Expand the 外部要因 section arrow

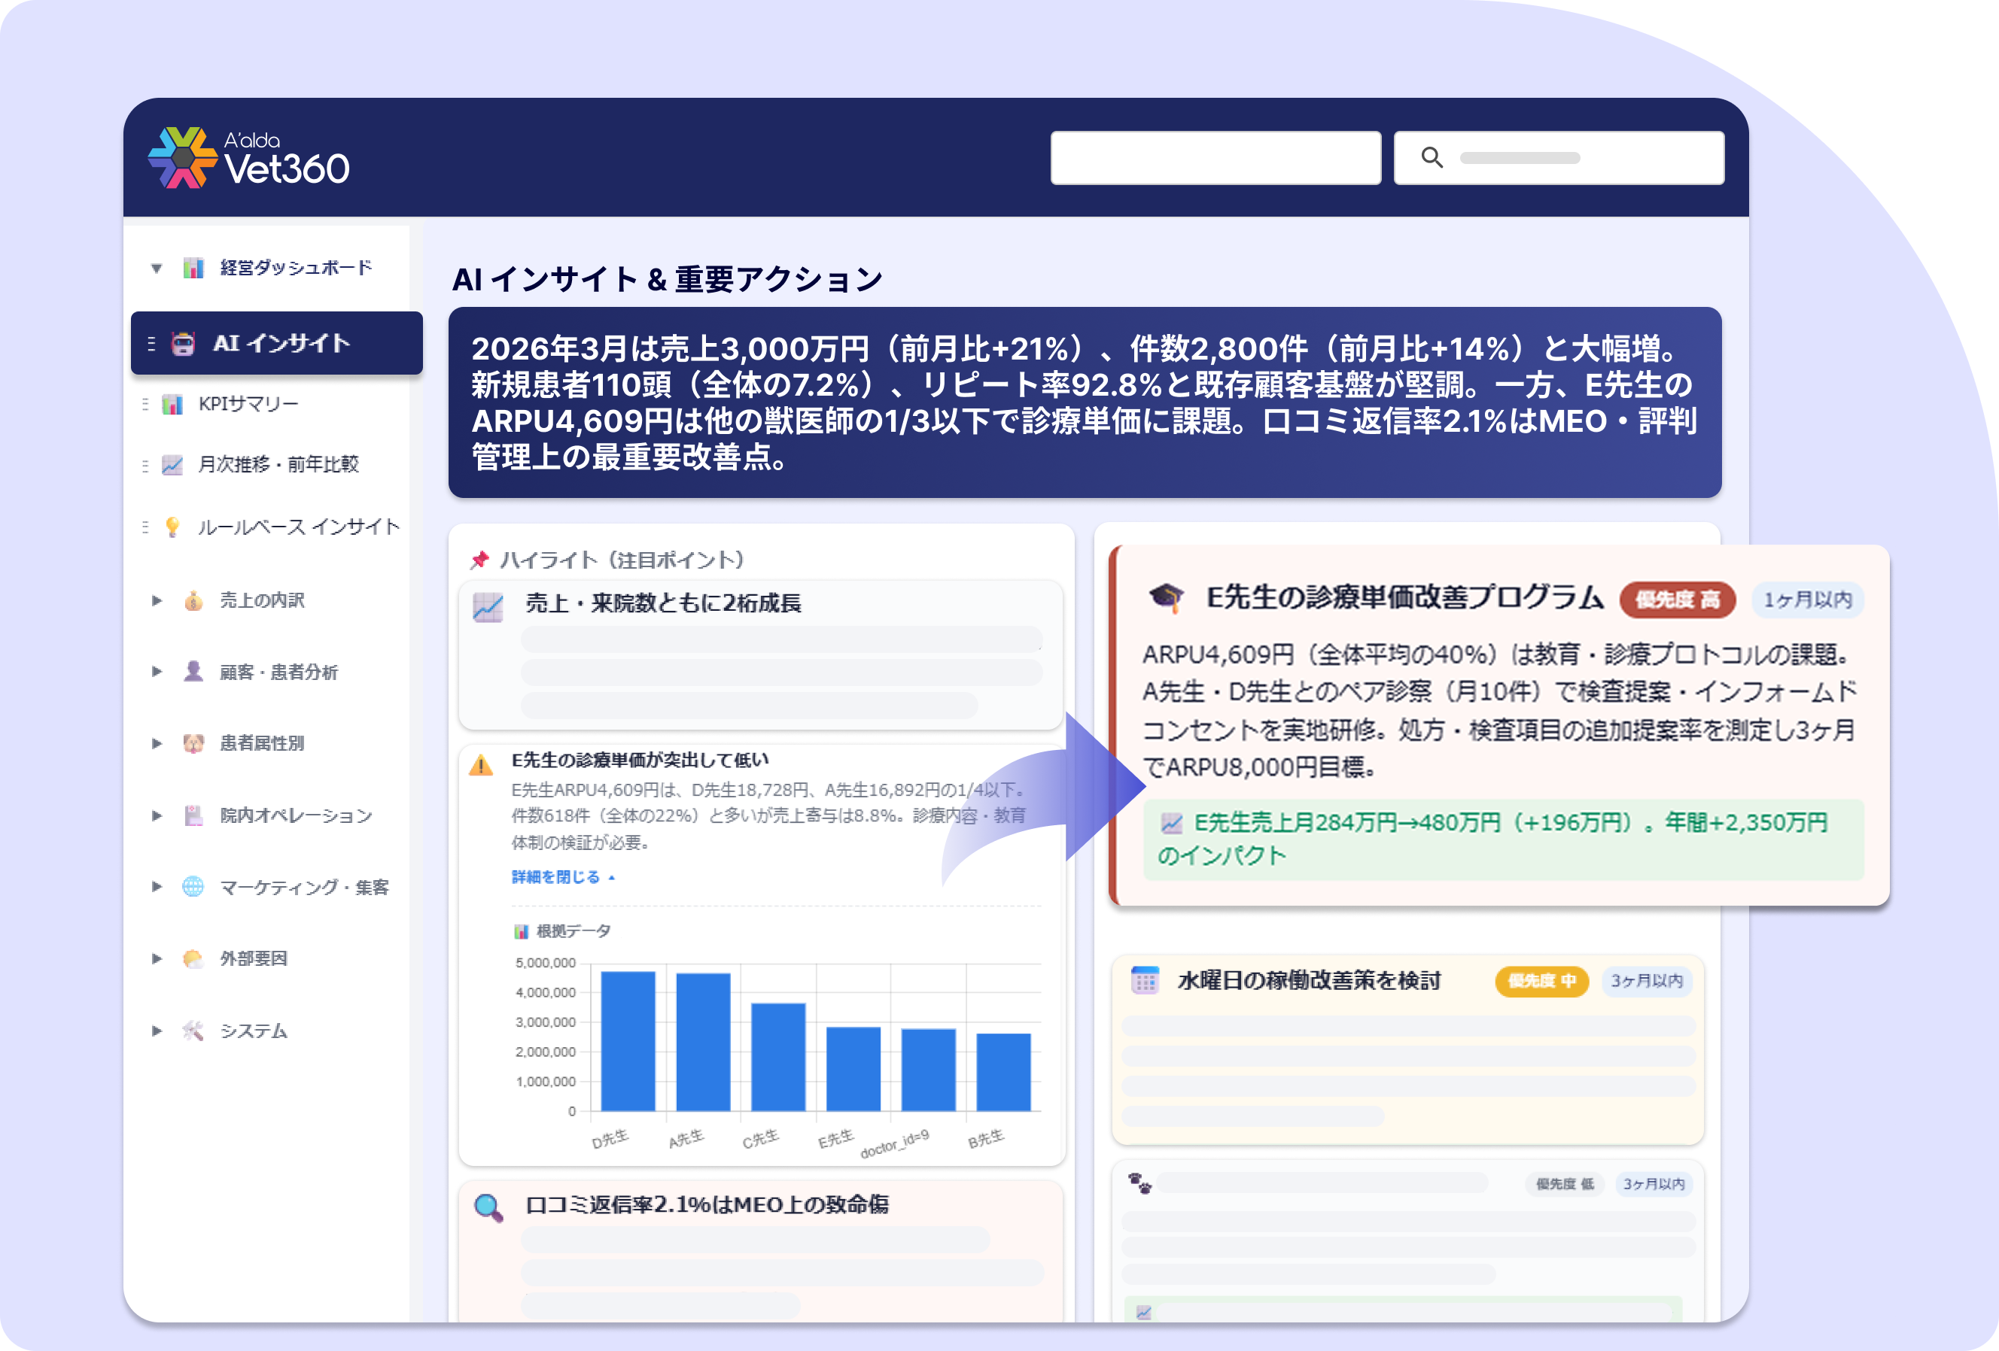coord(157,958)
